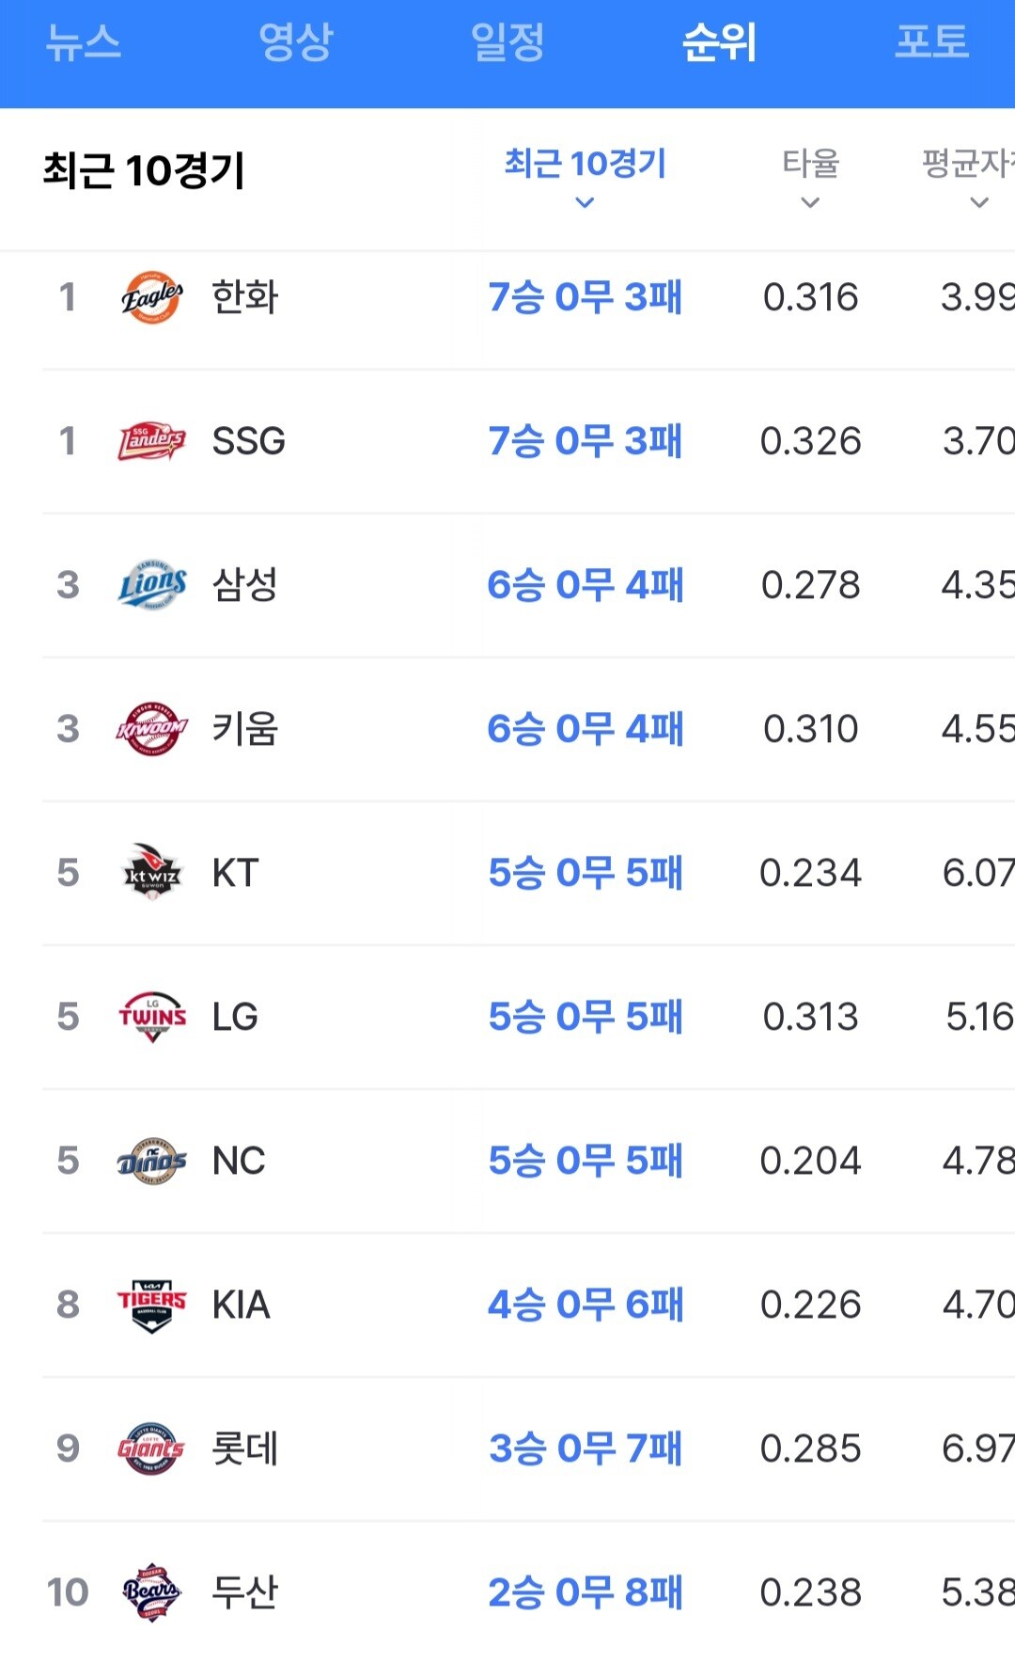Select KIA's 4승 0무 6패 record

click(x=586, y=1305)
